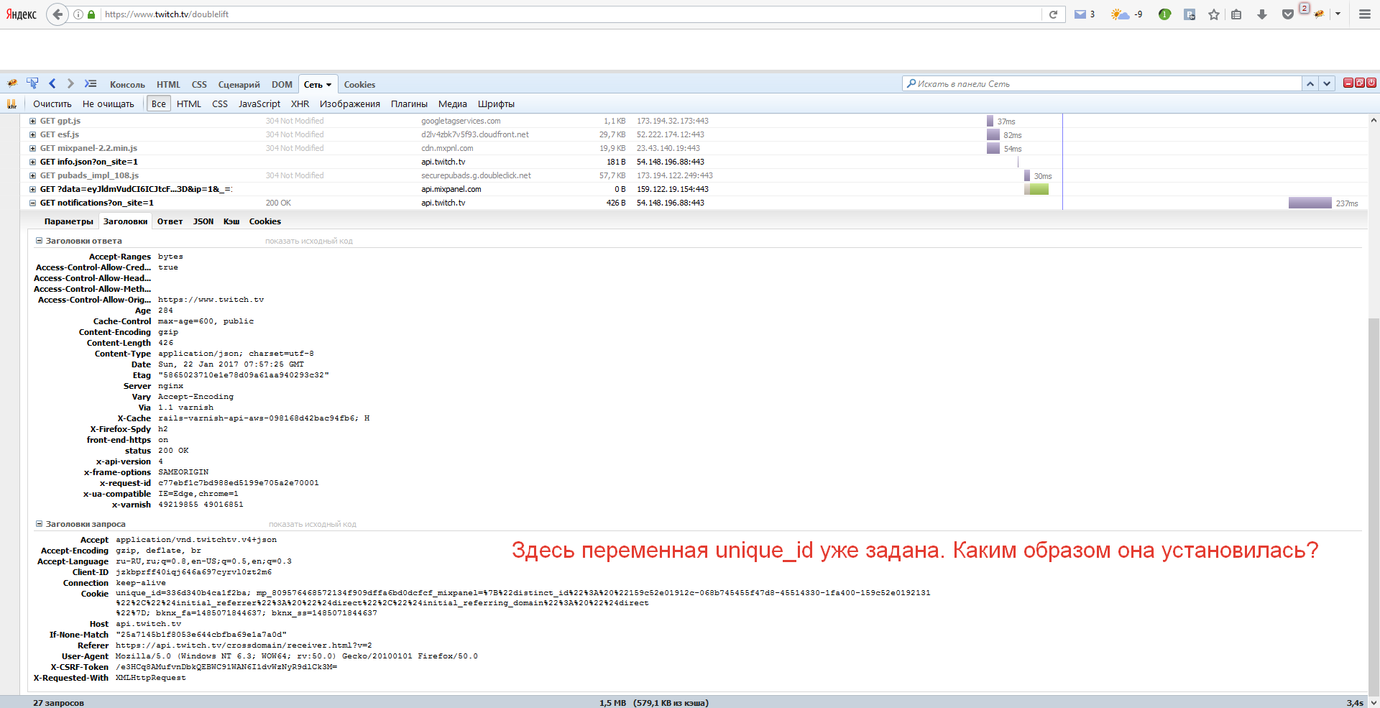Image resolution: width=1380 pixels, height=708 pixels.
Task: Minimize the Firebug panel red button
Action: click(1348, 83)
